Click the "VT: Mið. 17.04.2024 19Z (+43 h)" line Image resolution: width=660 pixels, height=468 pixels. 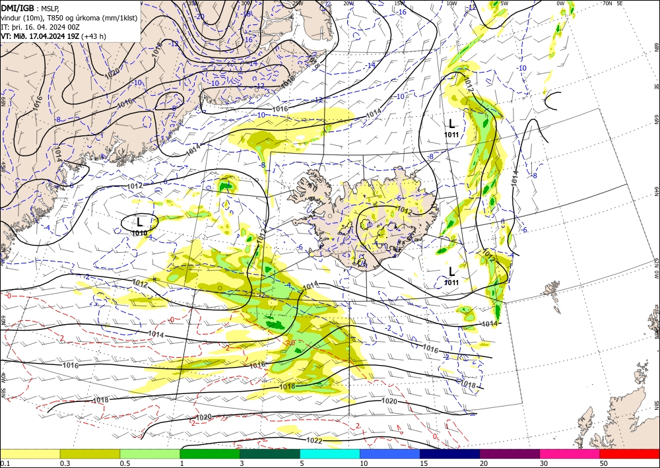pos(53,36)
